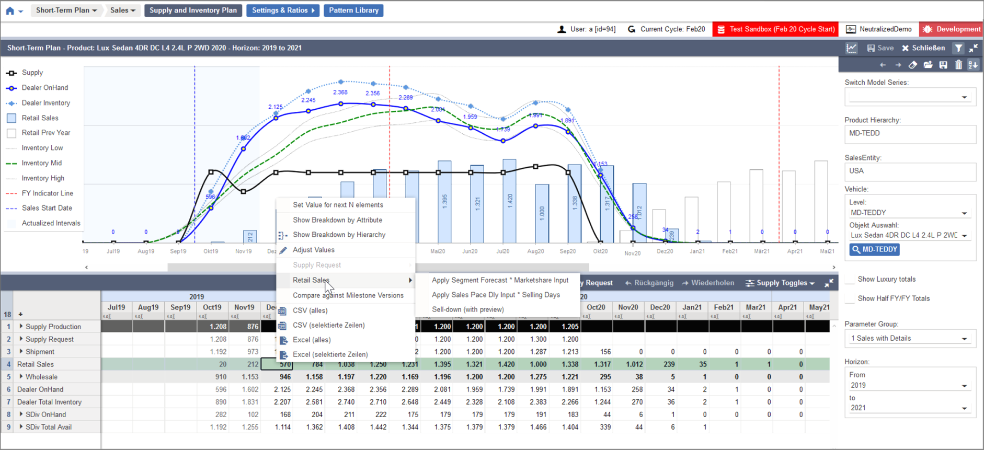Enable Show Luxury totals checkbox
This screenshot has width=984, height=450.
coord(850,280)
